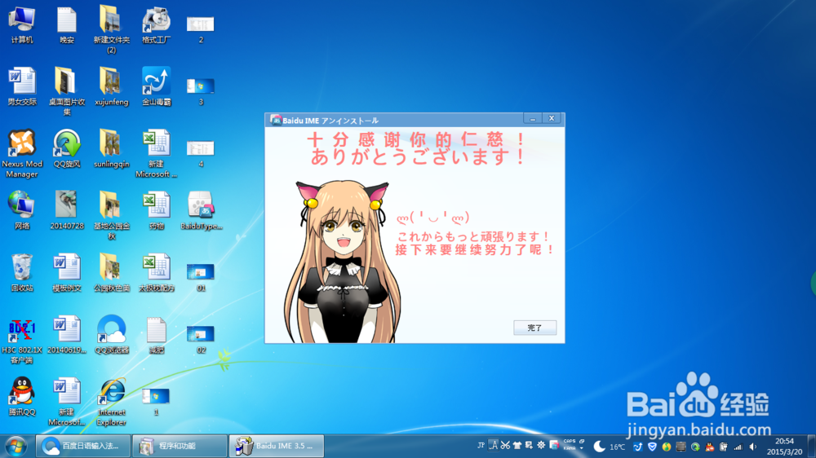Select the 模板例文 Word document
Screen dimensions: 816x458
click(x=67, y=273)
